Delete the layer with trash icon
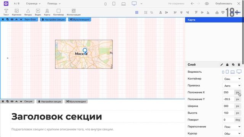The image size is (244, 137). coord(239,65)
